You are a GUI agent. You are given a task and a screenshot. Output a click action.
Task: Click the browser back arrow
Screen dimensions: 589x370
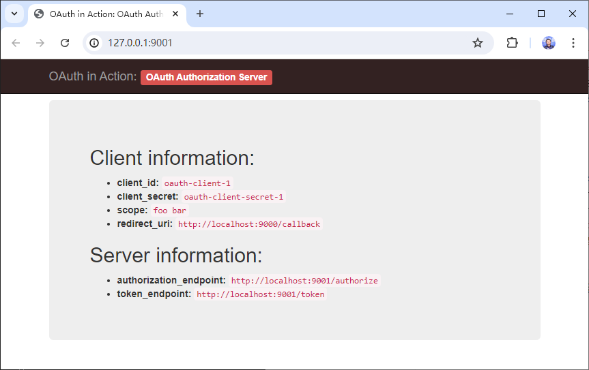(16, 43)
